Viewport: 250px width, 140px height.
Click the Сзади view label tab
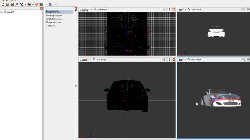[x=83, y=60]
